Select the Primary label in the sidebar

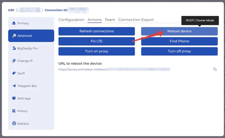pyautogui.click(x=23, y=23)
